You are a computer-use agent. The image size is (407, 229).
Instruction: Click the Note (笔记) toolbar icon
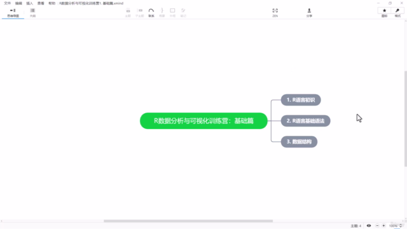[x=183, y=13]
